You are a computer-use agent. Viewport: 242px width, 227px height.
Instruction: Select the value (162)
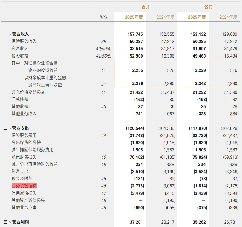[x=139, y=99]
